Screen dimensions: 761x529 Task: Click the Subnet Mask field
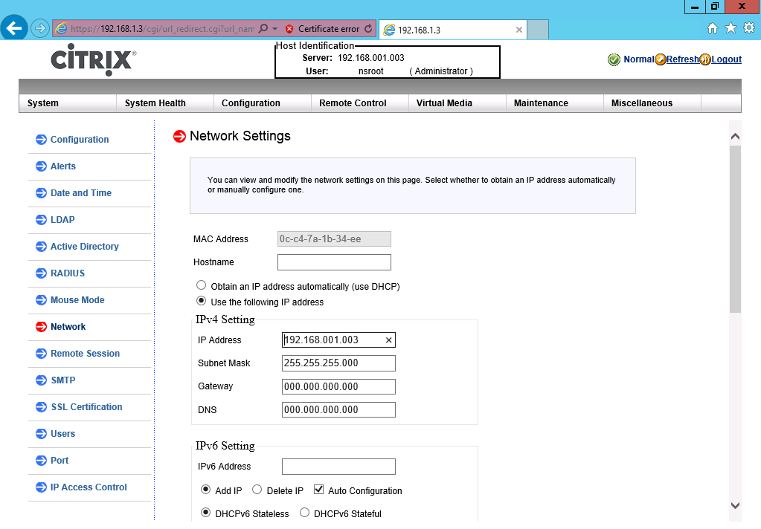(338, 363)
